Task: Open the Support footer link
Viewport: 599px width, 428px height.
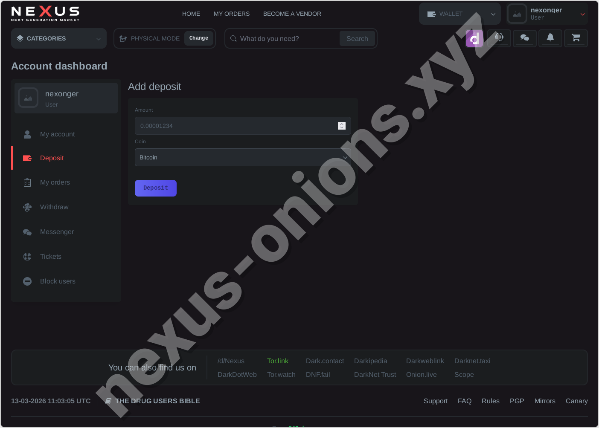Action: (436, 401)
